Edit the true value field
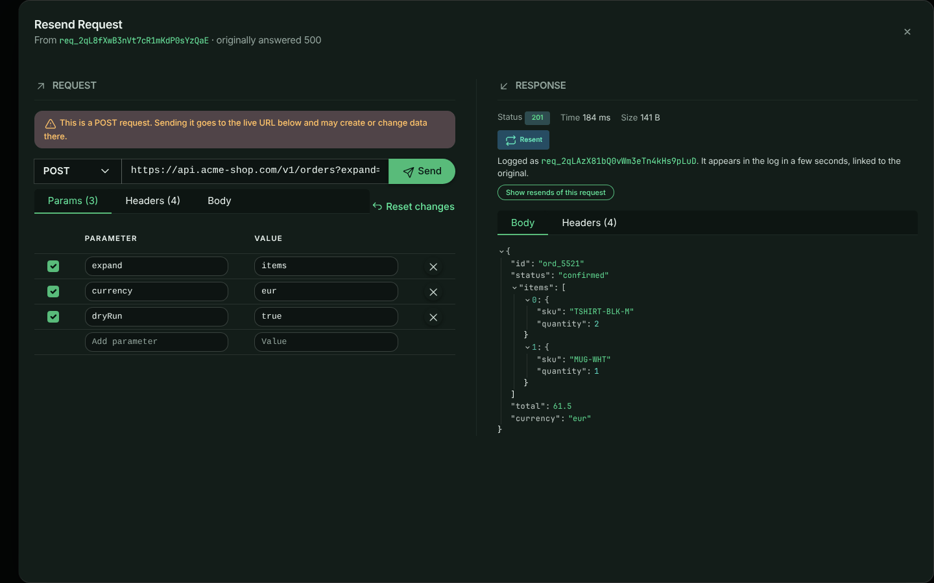The height and width of the screenshot is (583, 934). tap(326, 317)
